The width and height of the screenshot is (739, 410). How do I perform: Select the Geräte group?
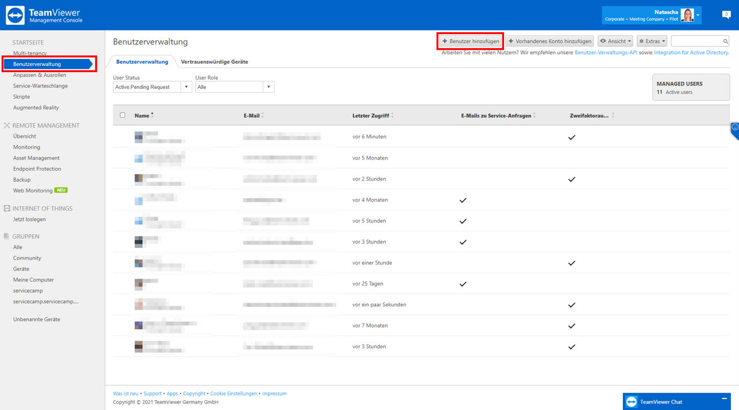pyautogui.click(x=21, y=269)
